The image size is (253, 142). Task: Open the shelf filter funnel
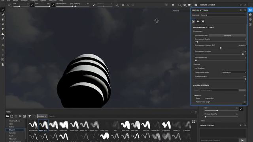point(30,116)
